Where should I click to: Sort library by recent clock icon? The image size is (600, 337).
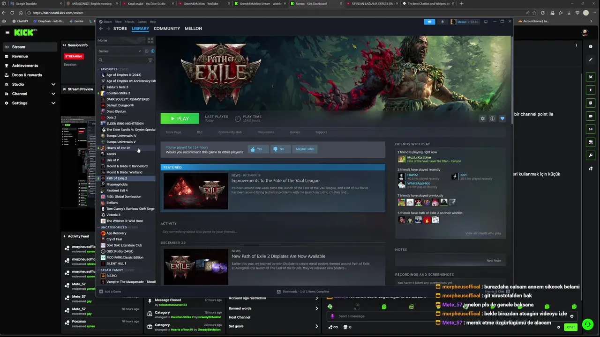[x=146, y=51]
